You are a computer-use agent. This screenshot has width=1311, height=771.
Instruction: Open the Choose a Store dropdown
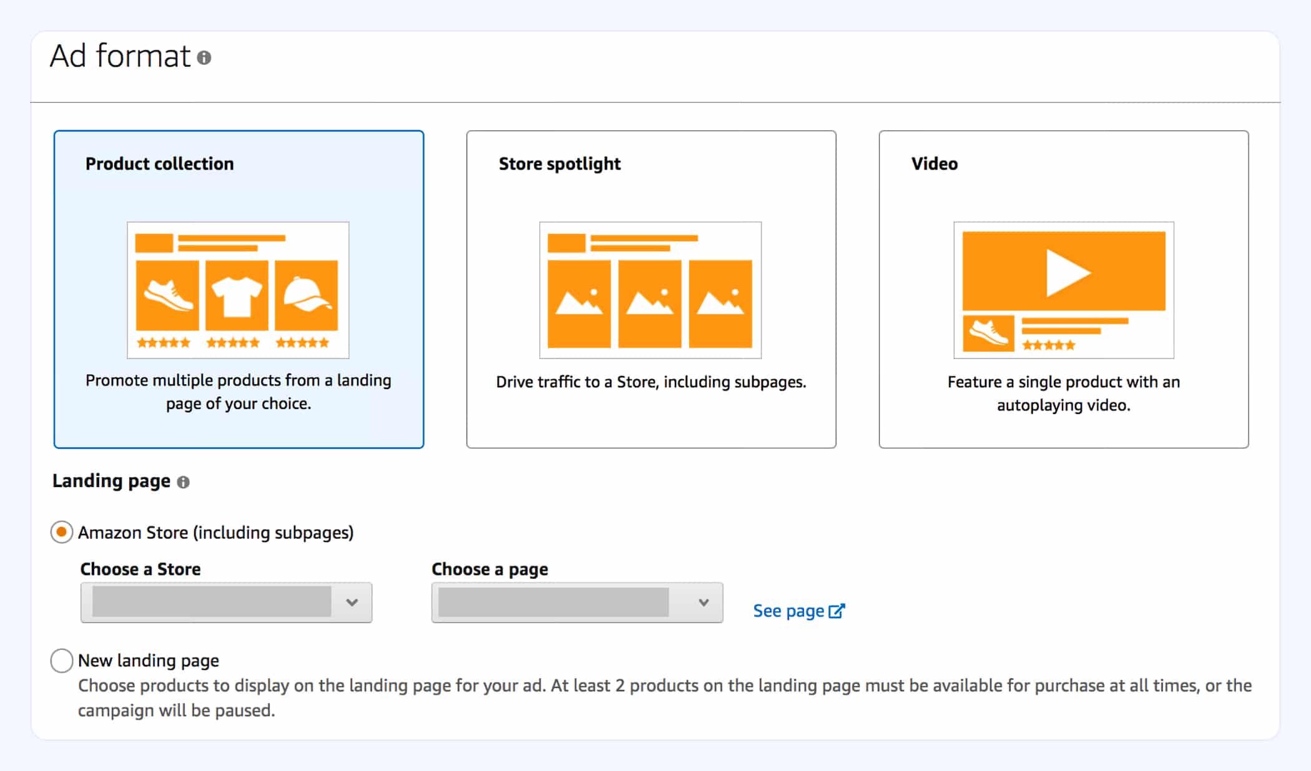click(226, 603)
